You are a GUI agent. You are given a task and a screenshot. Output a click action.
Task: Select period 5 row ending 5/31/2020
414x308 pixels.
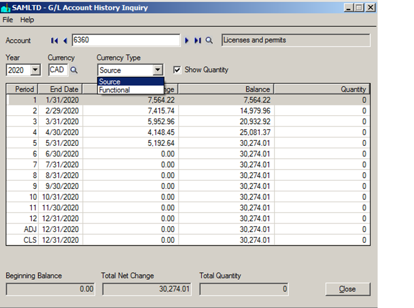coord(187,143)
